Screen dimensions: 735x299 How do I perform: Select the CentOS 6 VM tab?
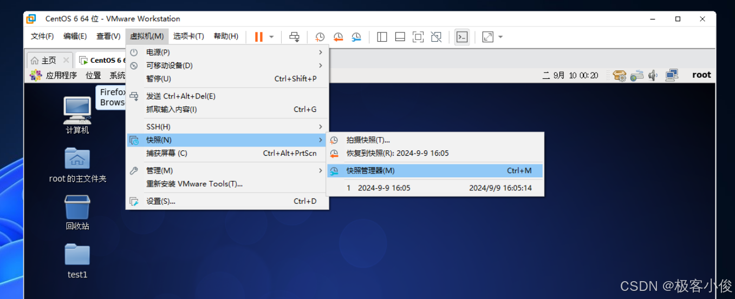101,60
